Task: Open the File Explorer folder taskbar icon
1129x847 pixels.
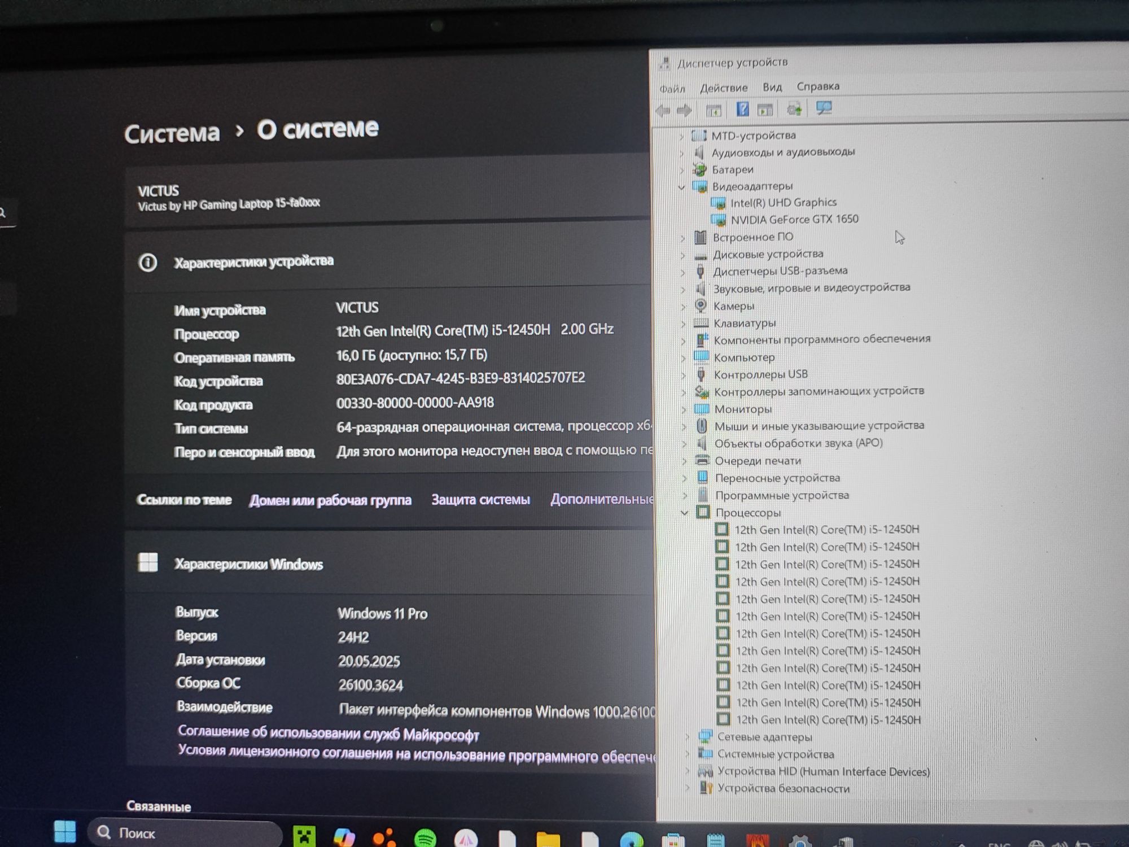Action: pos(548,839)
